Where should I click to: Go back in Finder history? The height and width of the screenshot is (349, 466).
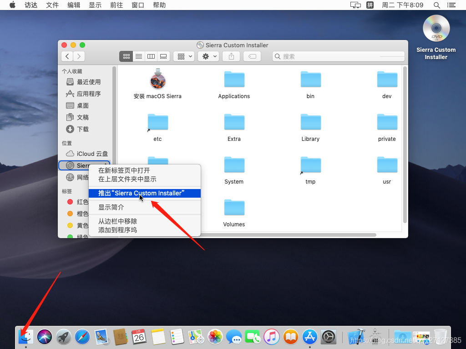click(x=67, y=56)
